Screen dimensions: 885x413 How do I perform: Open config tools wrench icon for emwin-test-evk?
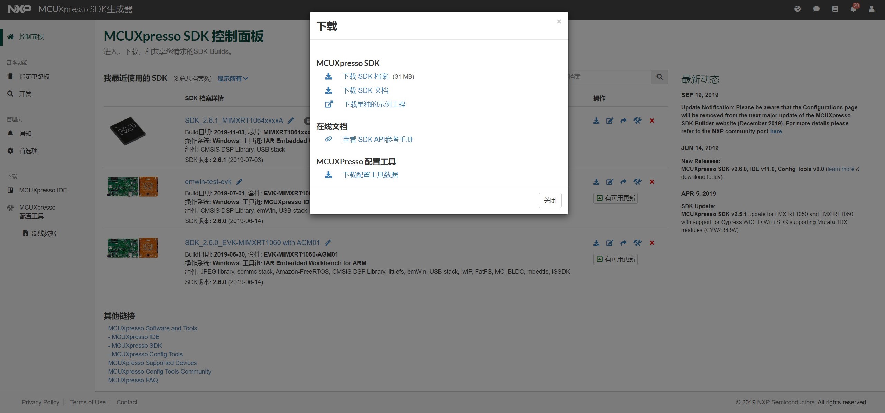pyautogui.click(x=637, y=182)
